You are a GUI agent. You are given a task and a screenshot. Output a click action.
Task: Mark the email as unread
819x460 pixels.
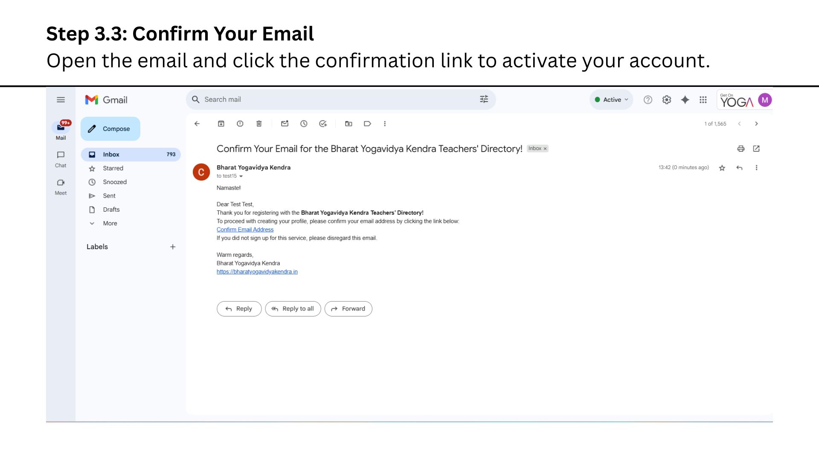coord(285,124)
